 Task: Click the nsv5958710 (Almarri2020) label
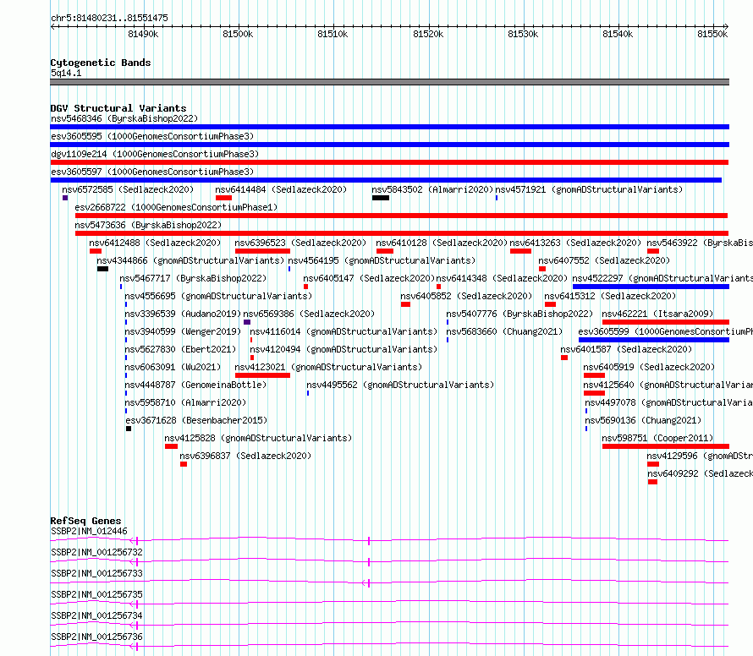[185, 402]
